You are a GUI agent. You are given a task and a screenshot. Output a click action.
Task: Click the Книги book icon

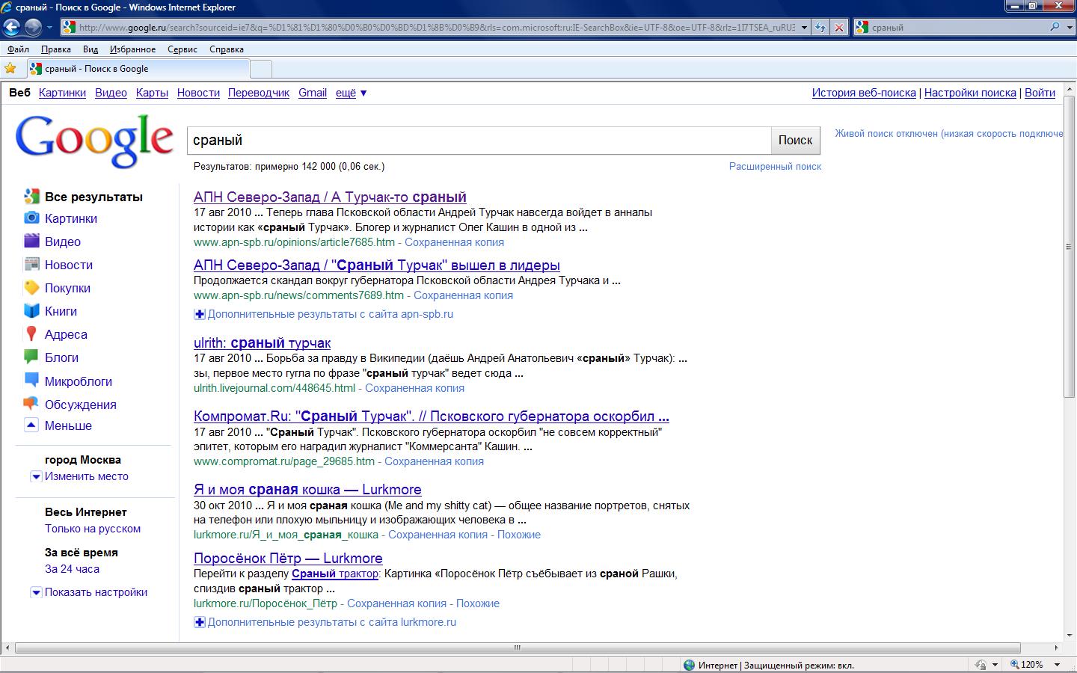click(x=31, y=310)
